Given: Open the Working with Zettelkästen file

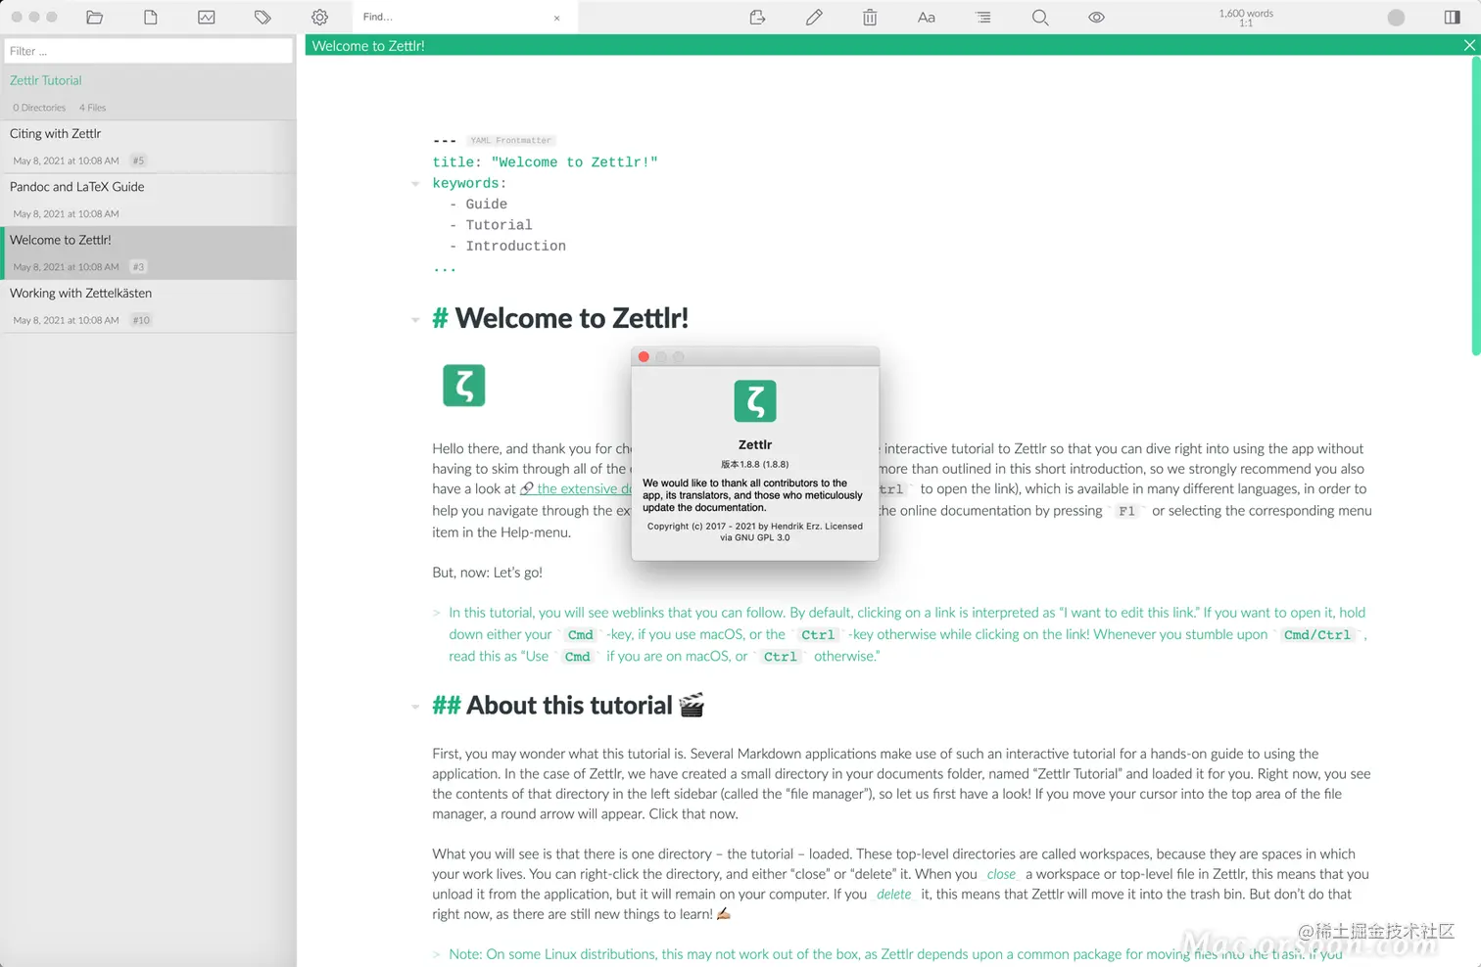Looking at the screenshot, I should click(148, 306).
